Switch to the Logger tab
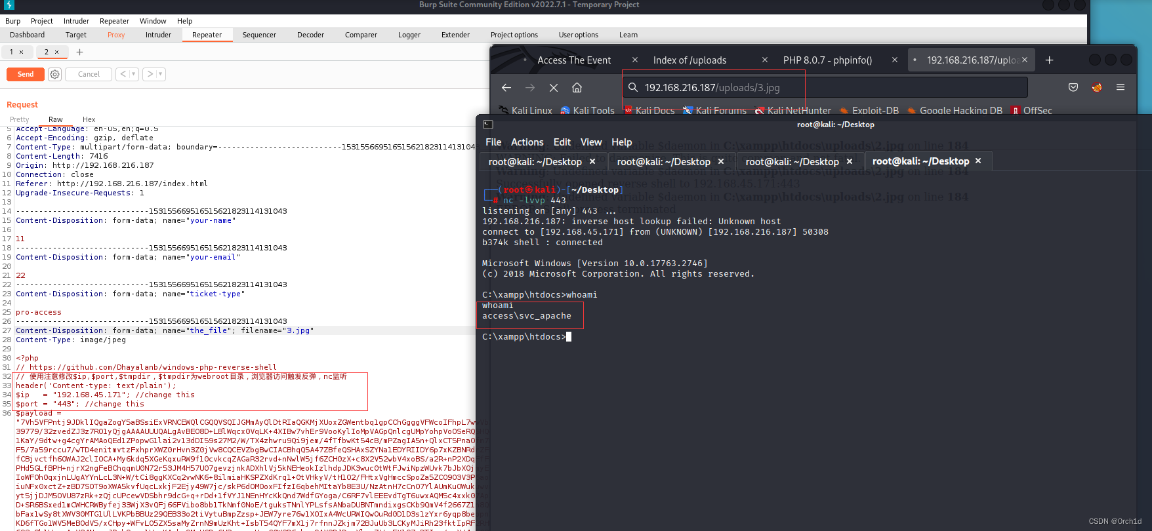1152x531 pixels. click(x=409, y=35)
